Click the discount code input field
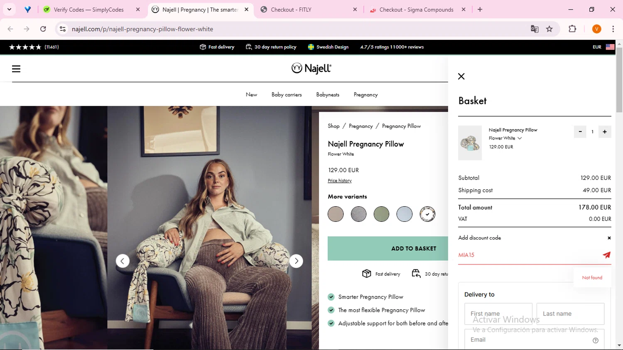 tap(529, 255)
